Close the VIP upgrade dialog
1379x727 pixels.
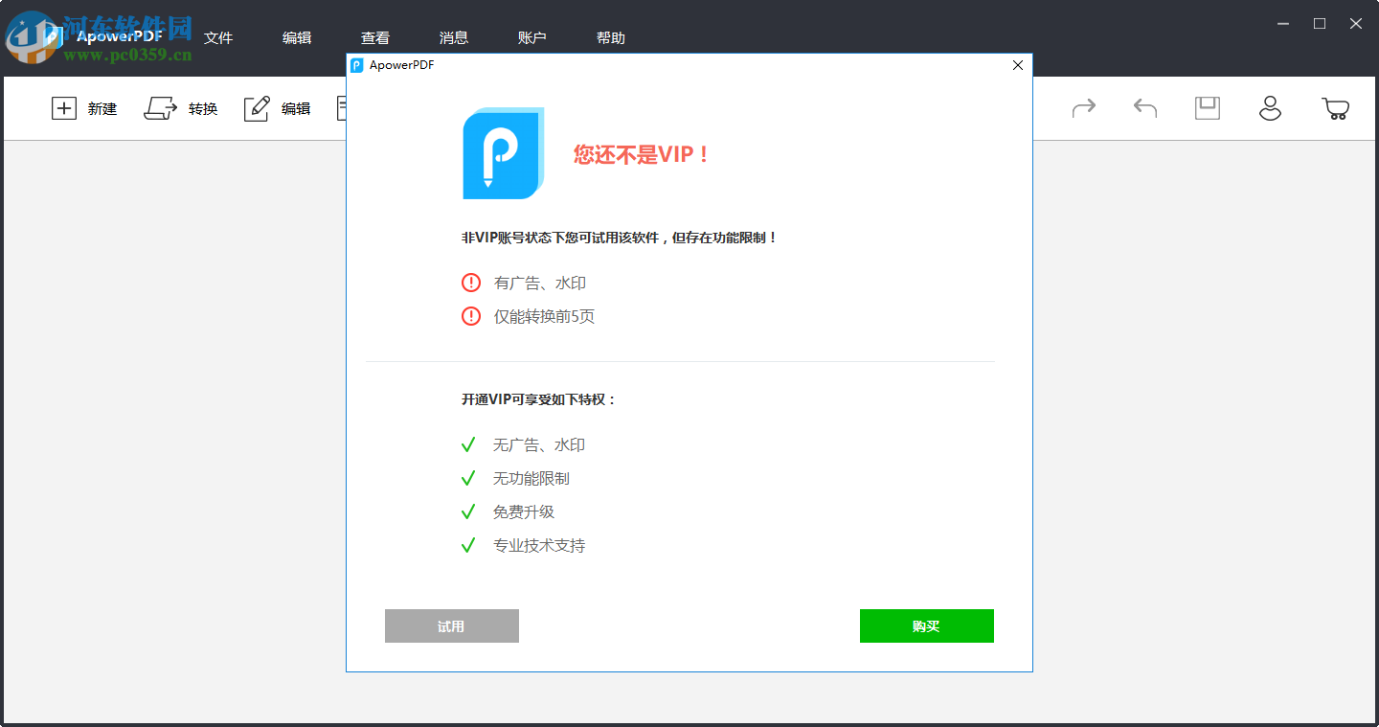(1017, 65)
